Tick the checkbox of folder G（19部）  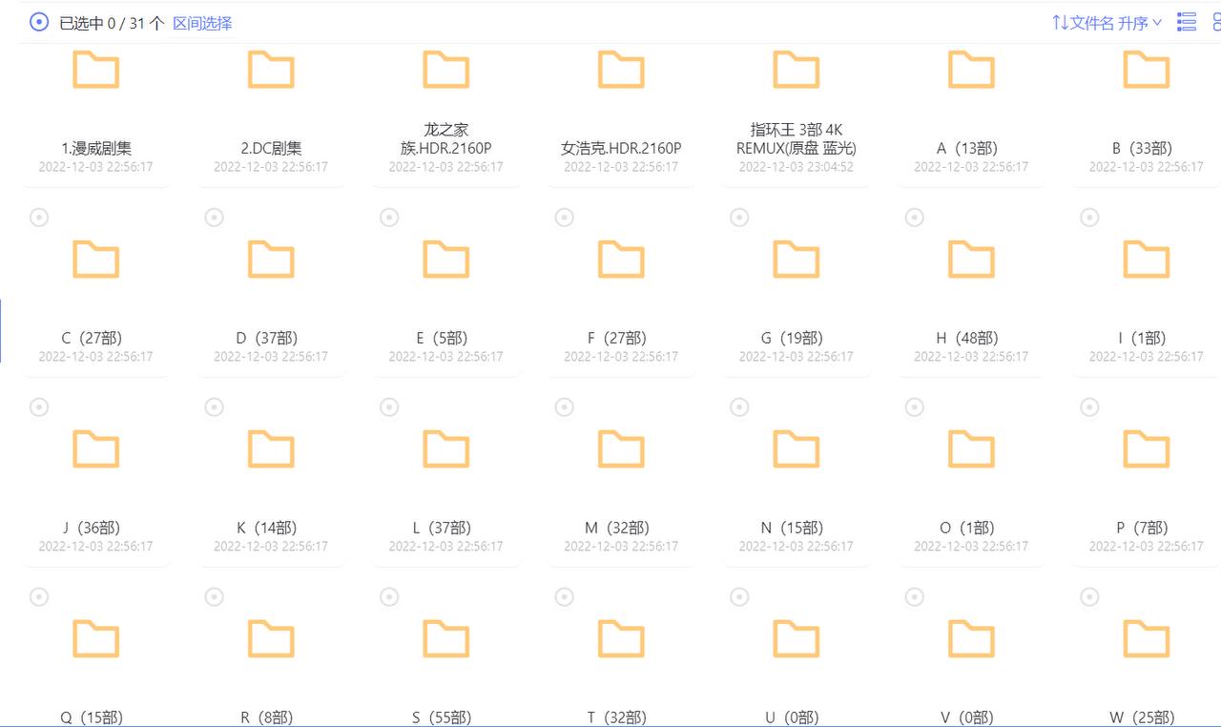(739, 218)
